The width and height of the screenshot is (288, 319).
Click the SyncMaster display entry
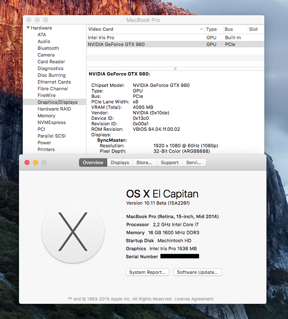pyautogui.click(x=112, y=140)
